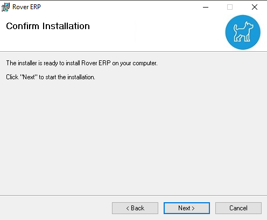Click the left chevron on the Back button

click(x=128, y=208)
